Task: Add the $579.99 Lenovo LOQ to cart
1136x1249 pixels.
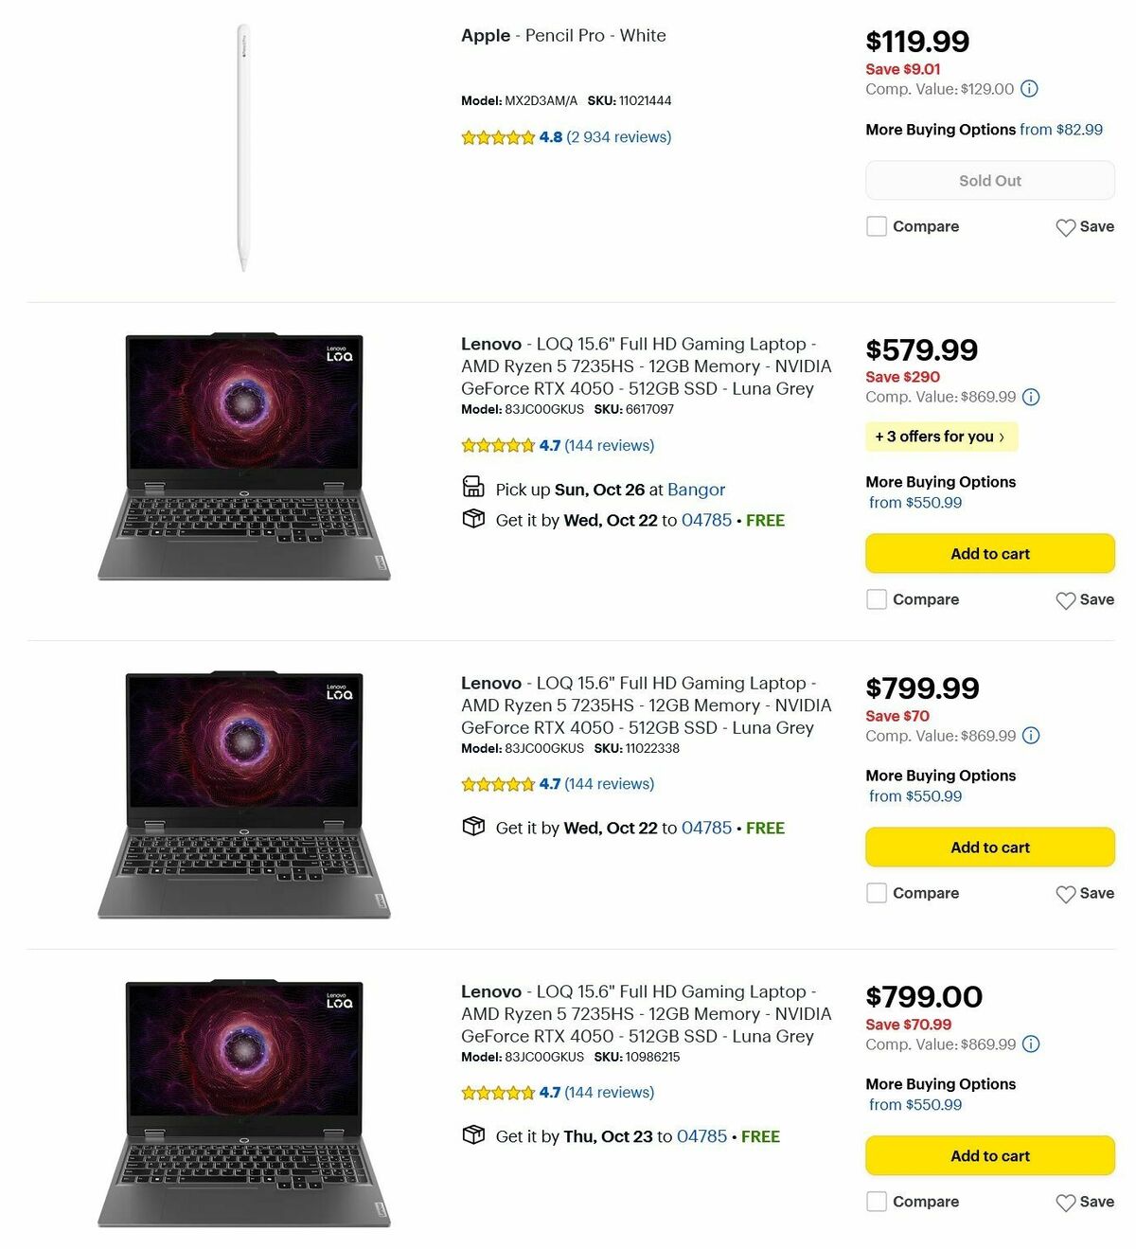Action: click(989, 554)
